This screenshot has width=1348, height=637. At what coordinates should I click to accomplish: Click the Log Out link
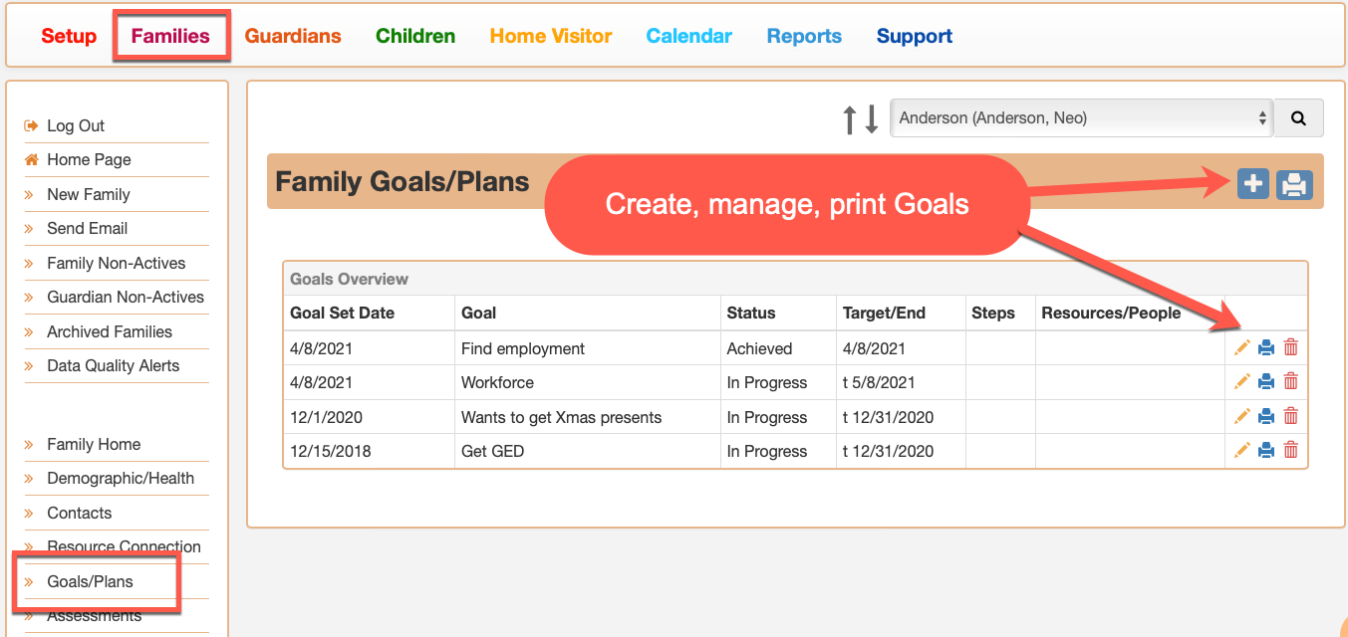pos(76,125)
